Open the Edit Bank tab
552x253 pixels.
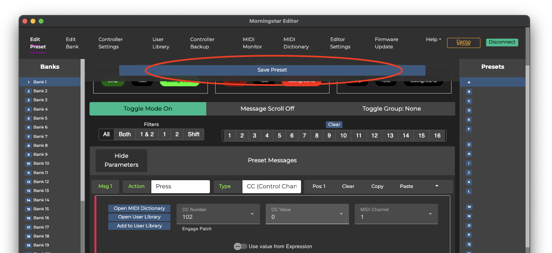coord(72,43)
